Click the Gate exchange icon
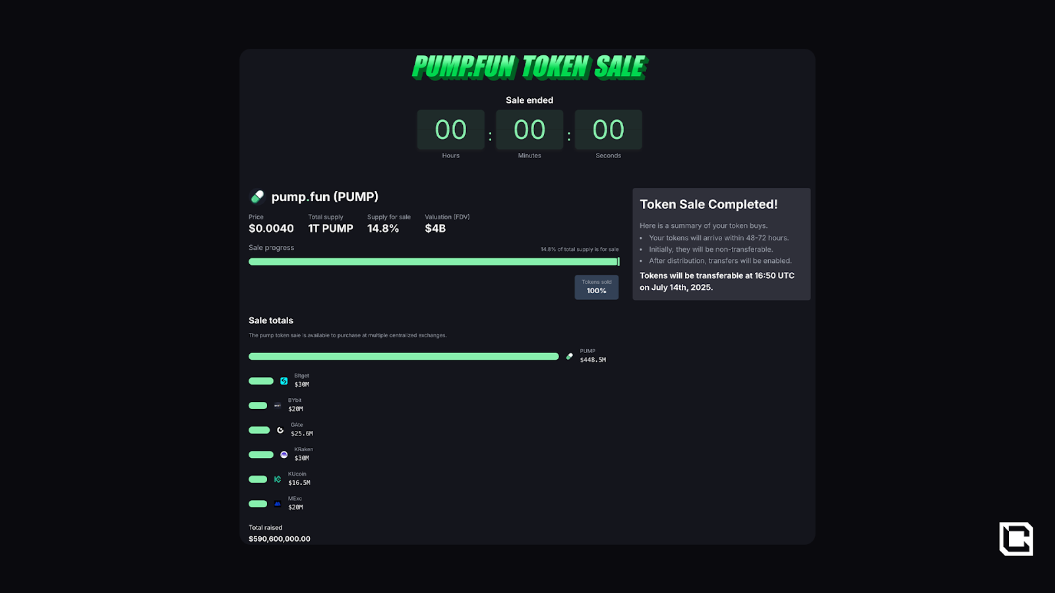Image resolution: width=1055 pixels, height=593 pixels. pos(280,430)
